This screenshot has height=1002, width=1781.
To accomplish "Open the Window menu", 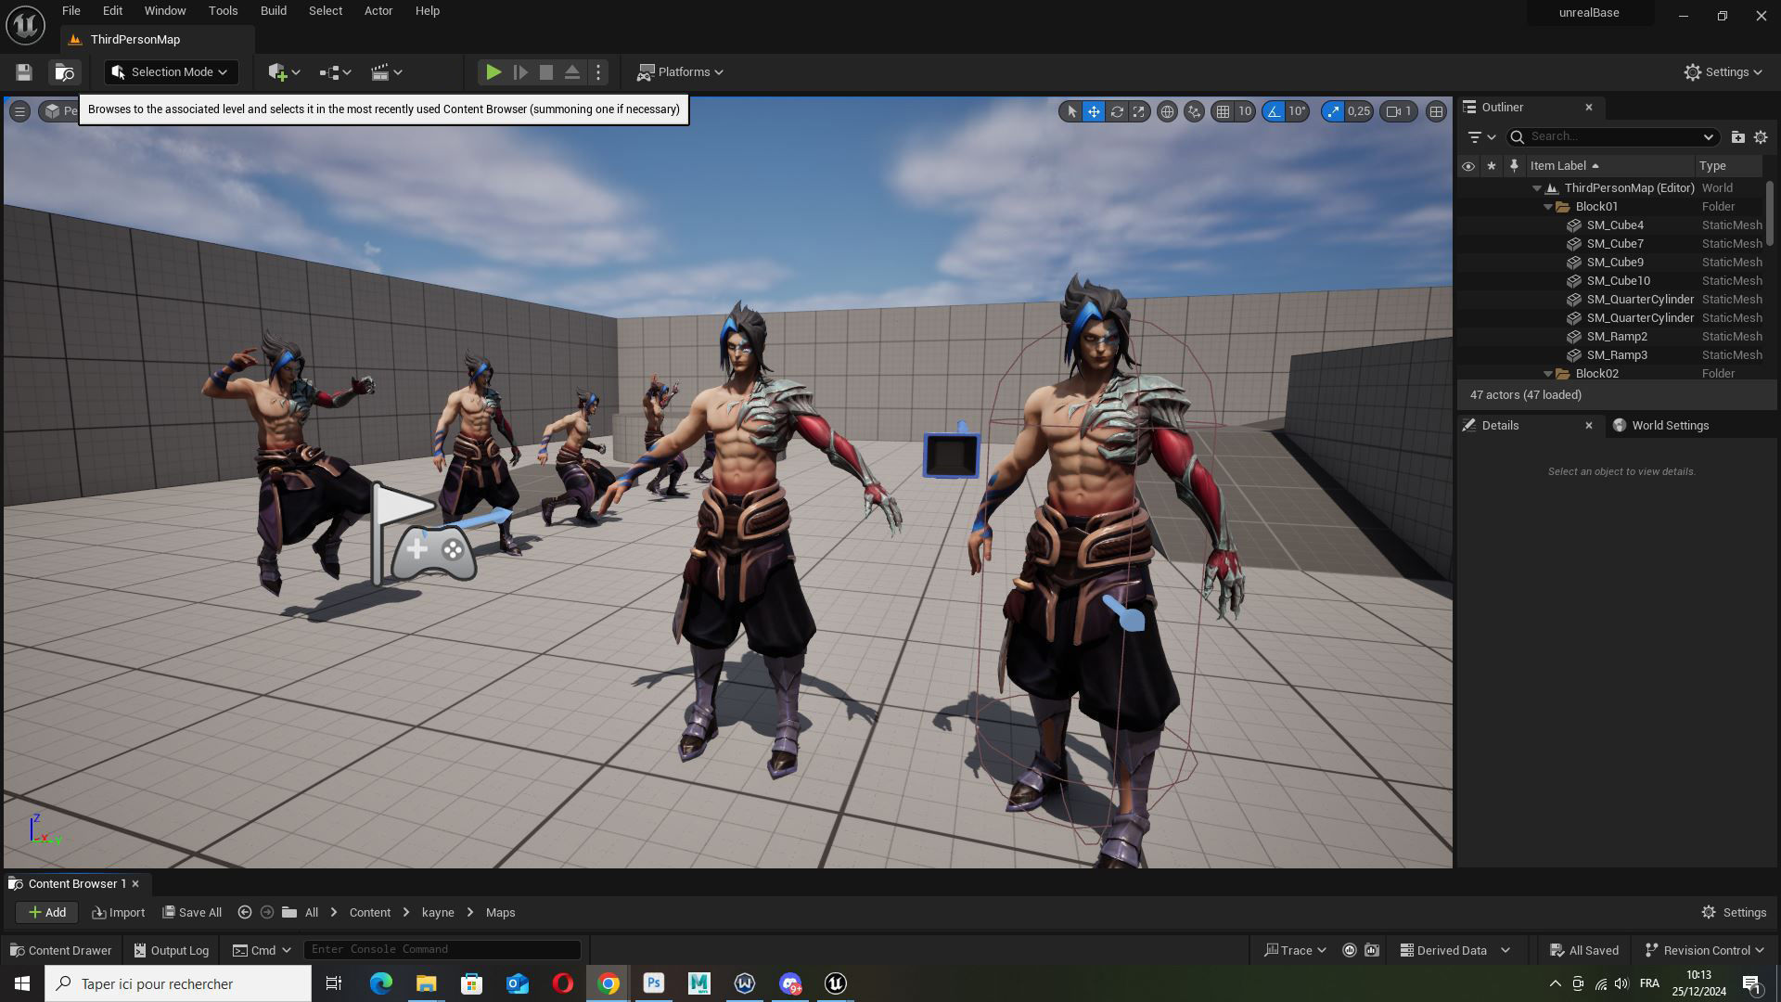I will [x=165, y=11].
